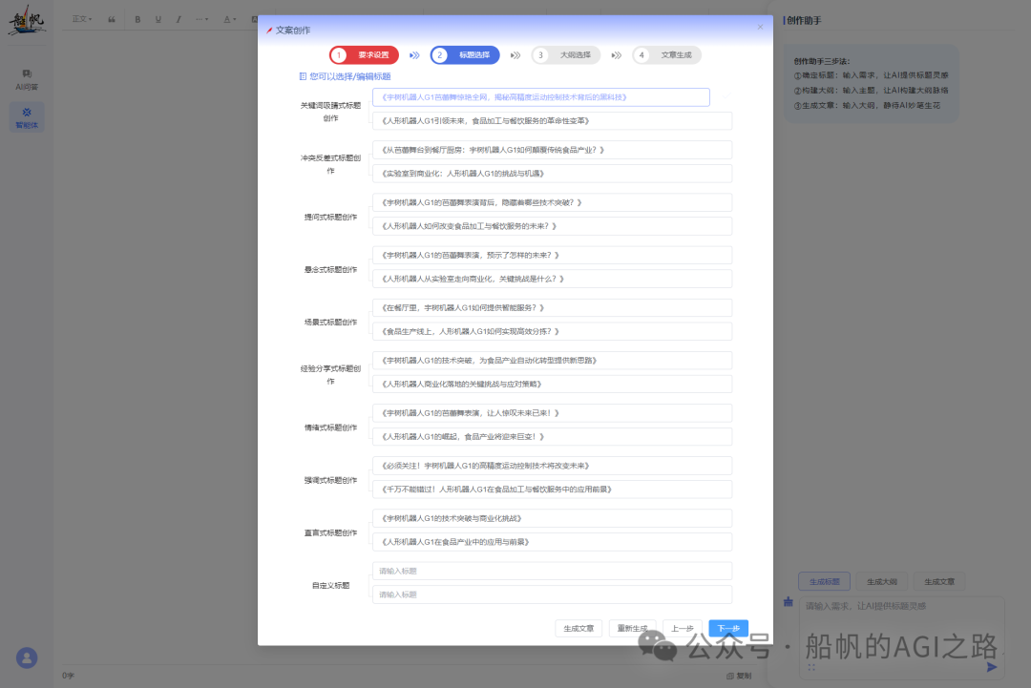Click the 重新生成 button

click(x=633, y=628)
